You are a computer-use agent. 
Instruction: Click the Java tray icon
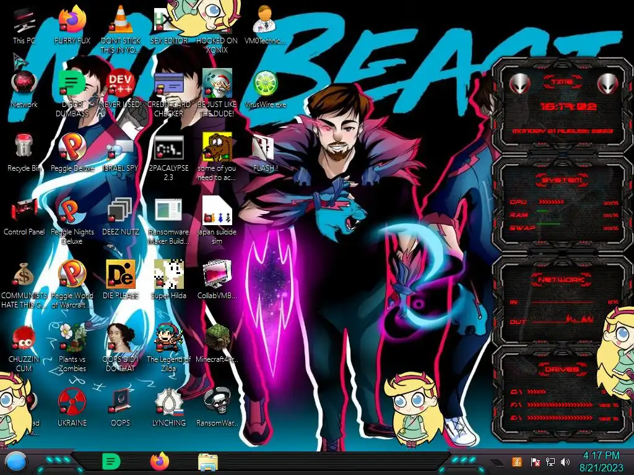pyautogui.click(x=516, y=461)
